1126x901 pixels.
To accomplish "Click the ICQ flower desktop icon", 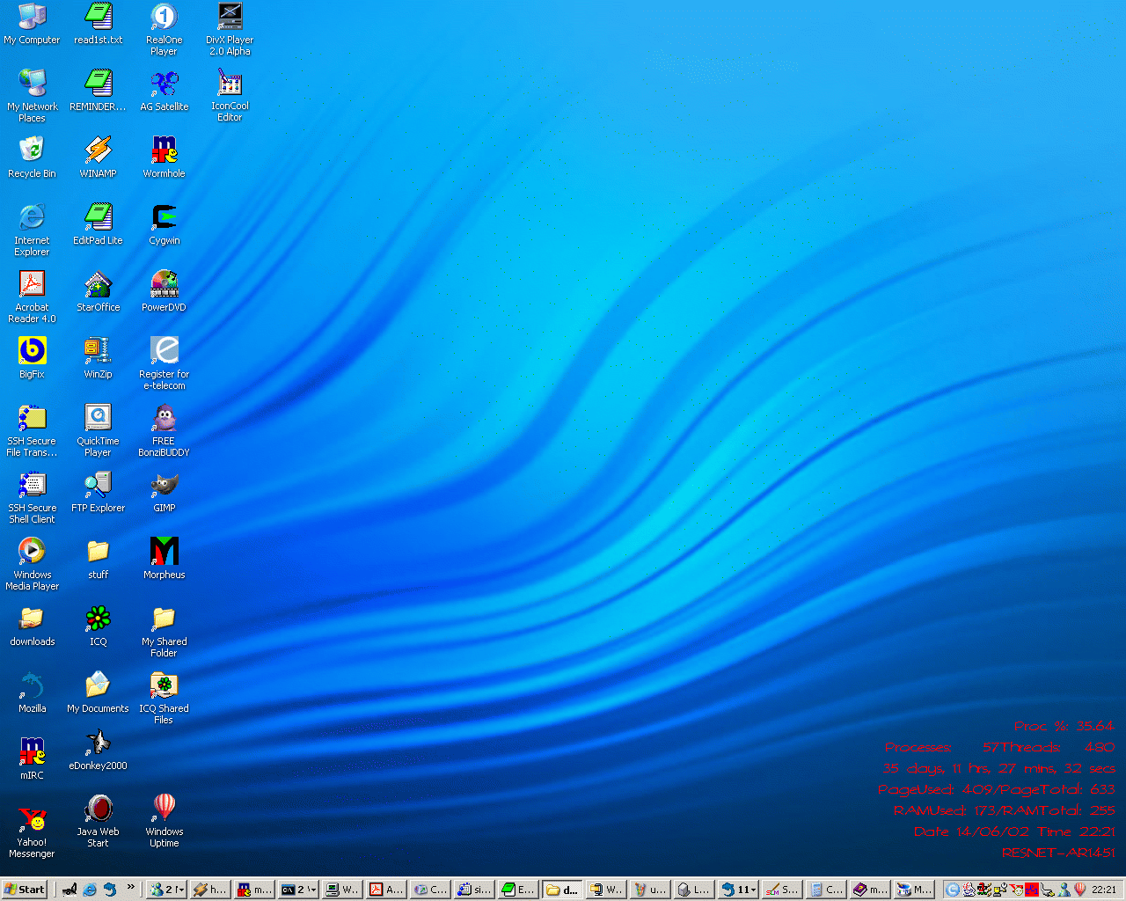I will pos(98,619).
